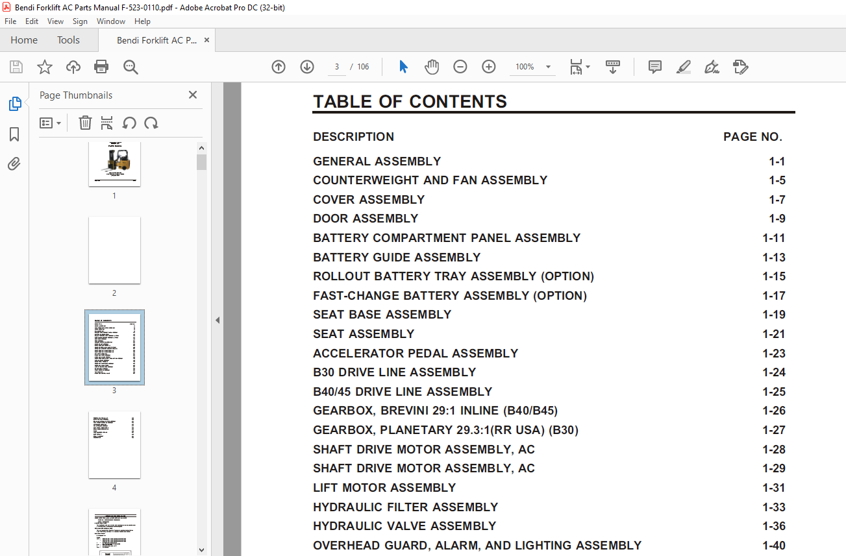Activate the hand pan tool
This screenshot has height=556, width=846.
pos(432,67)
